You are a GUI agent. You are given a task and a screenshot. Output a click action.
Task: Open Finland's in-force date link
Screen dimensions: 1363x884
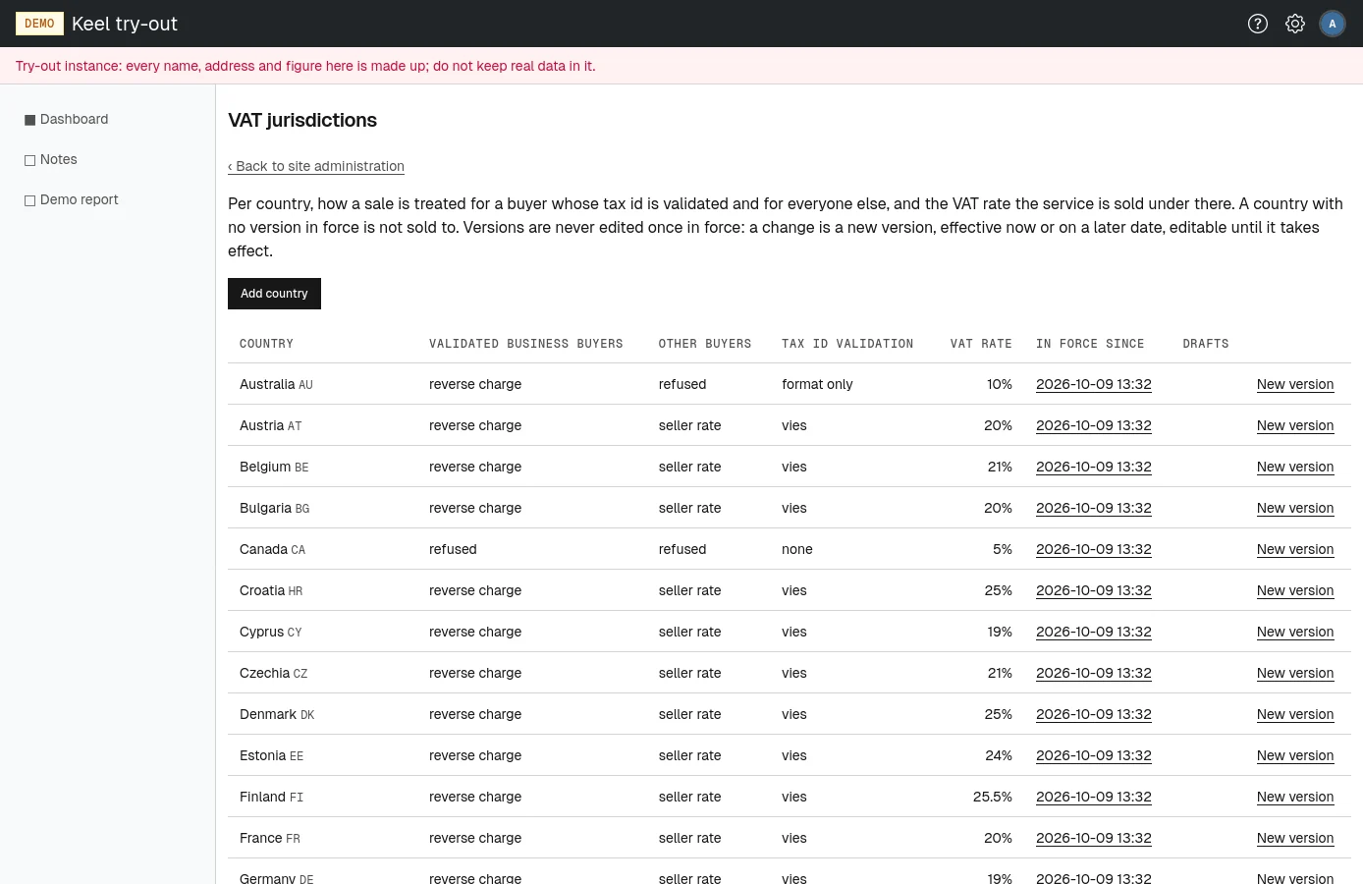(x=1094, y=797)
